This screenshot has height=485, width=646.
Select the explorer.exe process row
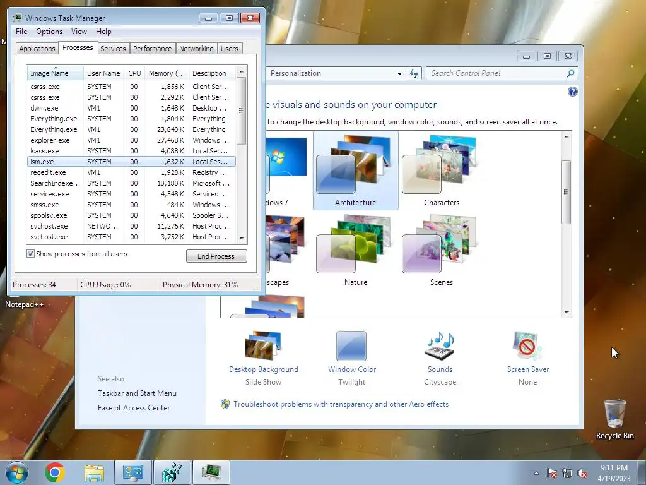click(131, 140)
